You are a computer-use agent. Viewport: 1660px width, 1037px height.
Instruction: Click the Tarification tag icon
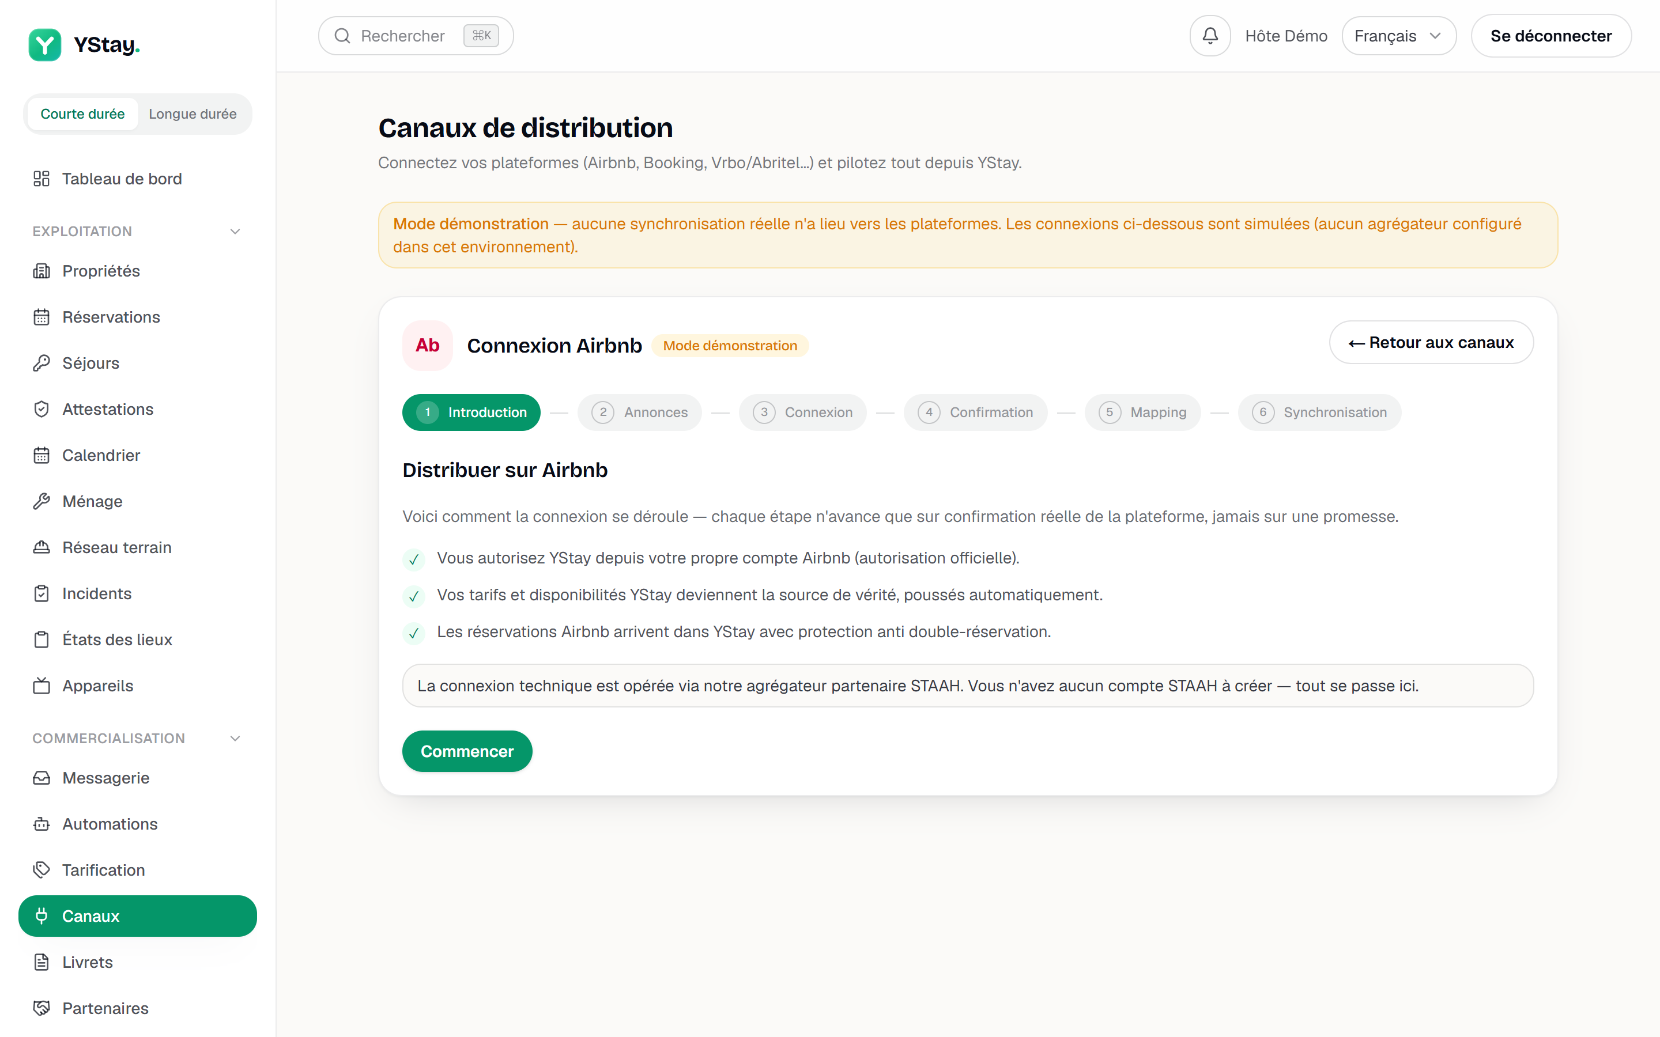[x=41, y=871]
